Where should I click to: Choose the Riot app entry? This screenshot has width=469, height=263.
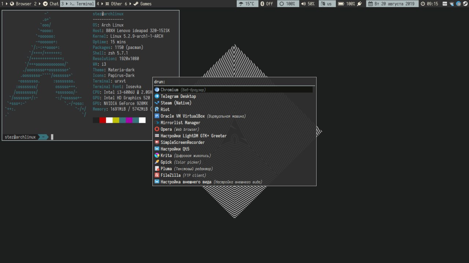tap(234, 110)
